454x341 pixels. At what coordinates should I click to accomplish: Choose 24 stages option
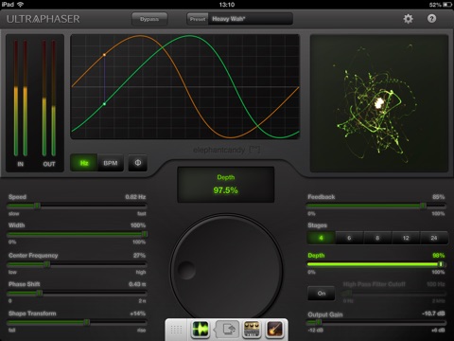[x=434, y=238]
